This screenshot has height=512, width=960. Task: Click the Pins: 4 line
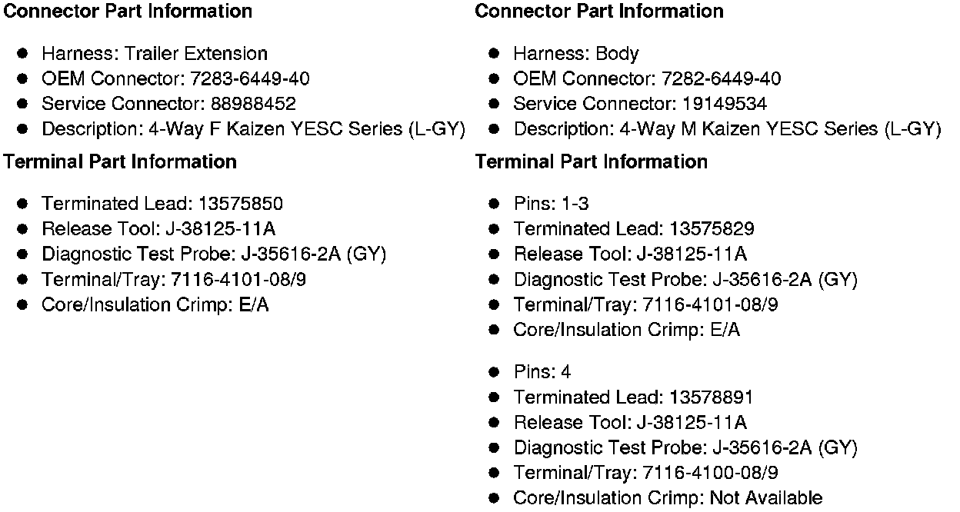click(542, 372)
